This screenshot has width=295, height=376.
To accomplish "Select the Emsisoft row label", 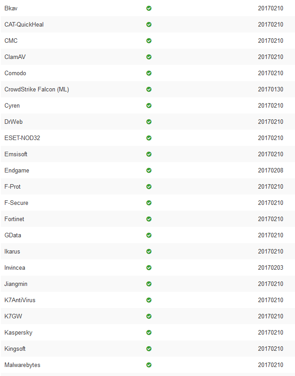I will click(16, 154).
